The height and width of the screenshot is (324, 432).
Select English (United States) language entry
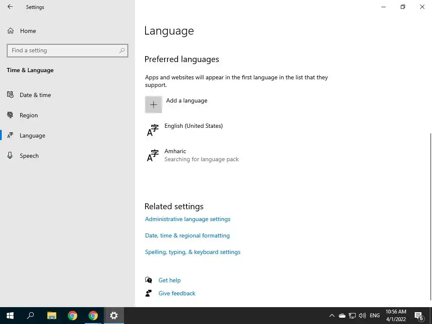point(193,126)
